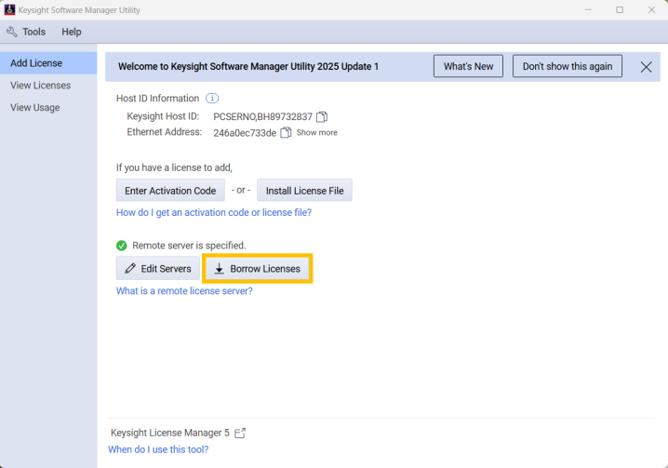Click the Keysight app icon in title bar
The image size is (668, 468).
[9, 9]
